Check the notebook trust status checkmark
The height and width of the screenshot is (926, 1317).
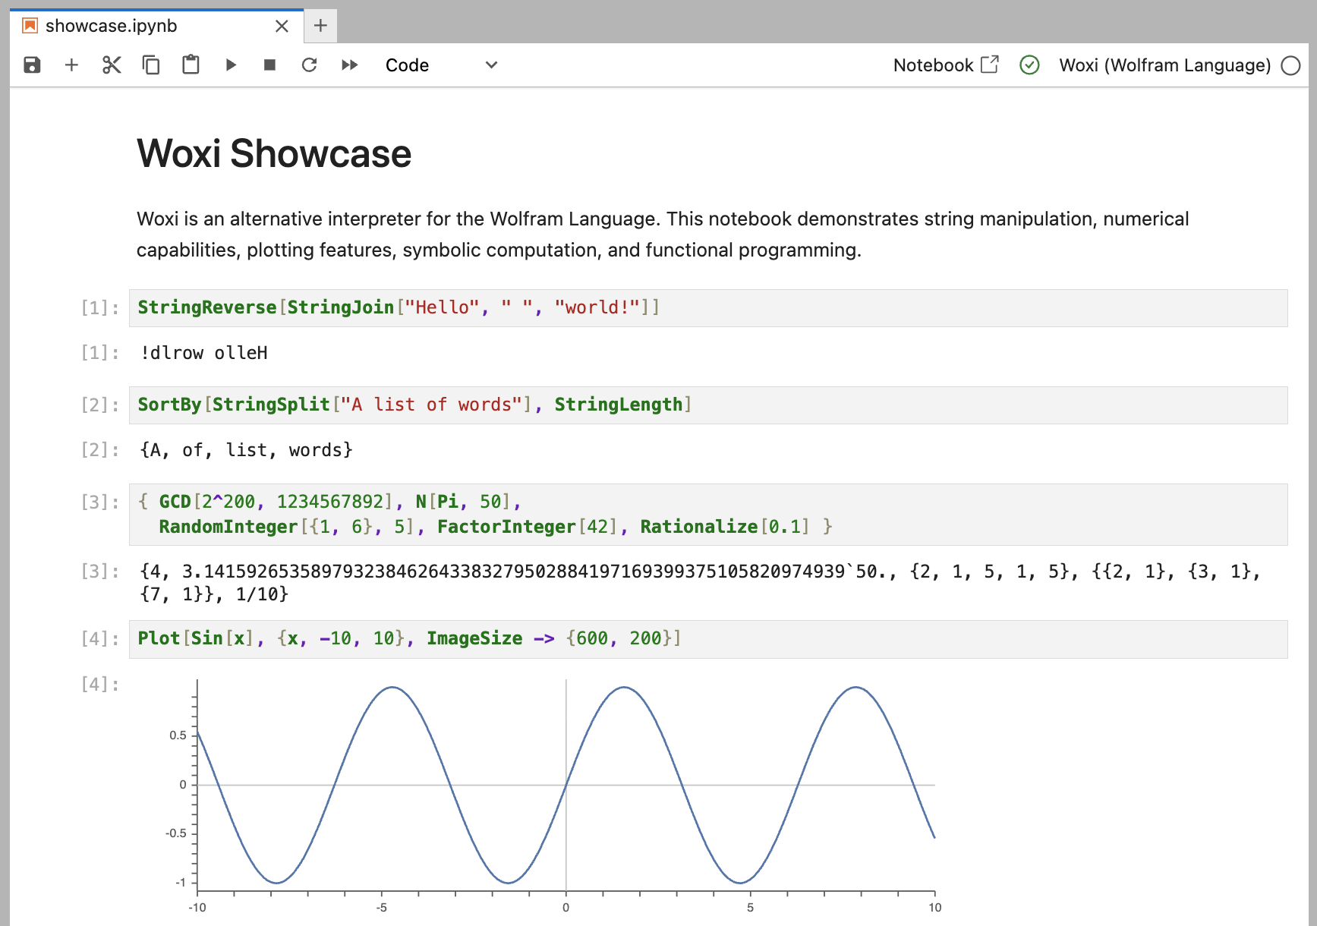pyautogui.click(x=1029, y=65)
